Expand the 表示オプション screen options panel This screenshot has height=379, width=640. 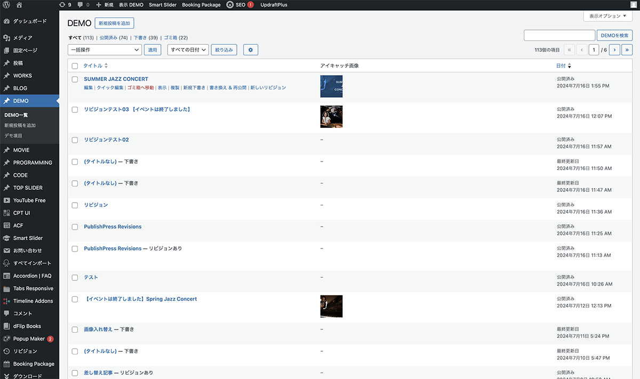pos(607,16)
